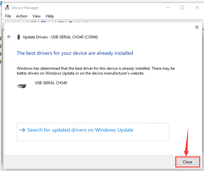Close the Device Manager window

(x=197, y=7)
